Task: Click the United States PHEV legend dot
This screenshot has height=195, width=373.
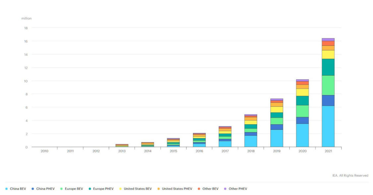Action: point(158,189)
